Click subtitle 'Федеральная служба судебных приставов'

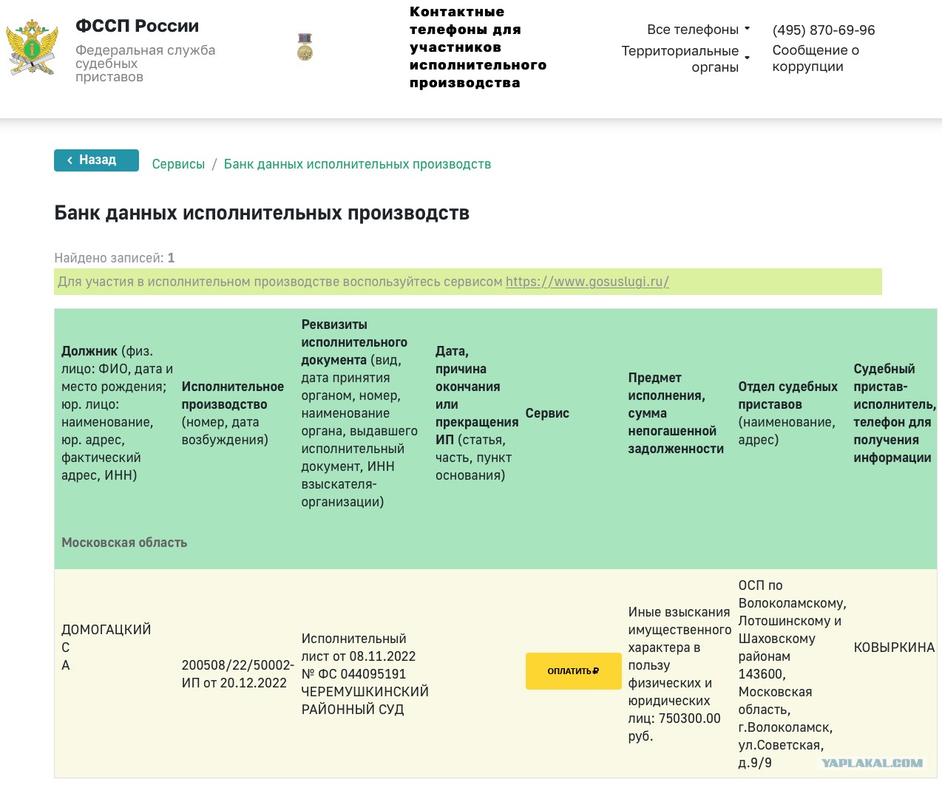(x=145, y=64)
